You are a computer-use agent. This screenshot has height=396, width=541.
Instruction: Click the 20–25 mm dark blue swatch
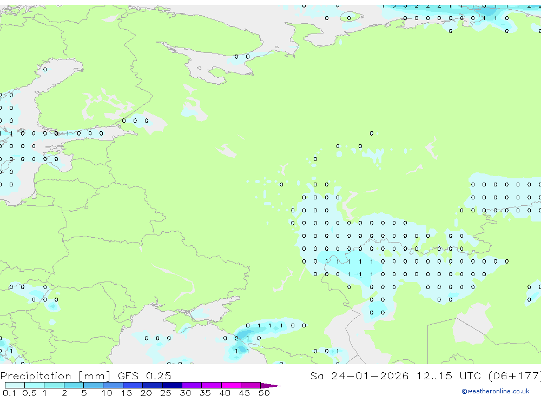153,385
